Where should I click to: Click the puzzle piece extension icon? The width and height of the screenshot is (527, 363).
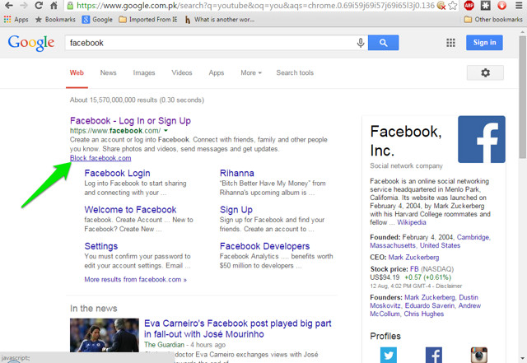tap(485, 6)
